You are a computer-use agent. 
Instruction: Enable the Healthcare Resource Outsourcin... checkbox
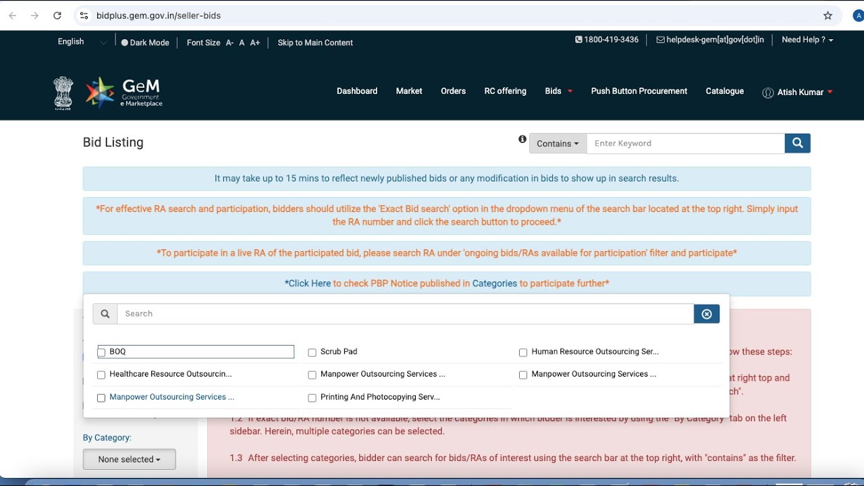101,375
